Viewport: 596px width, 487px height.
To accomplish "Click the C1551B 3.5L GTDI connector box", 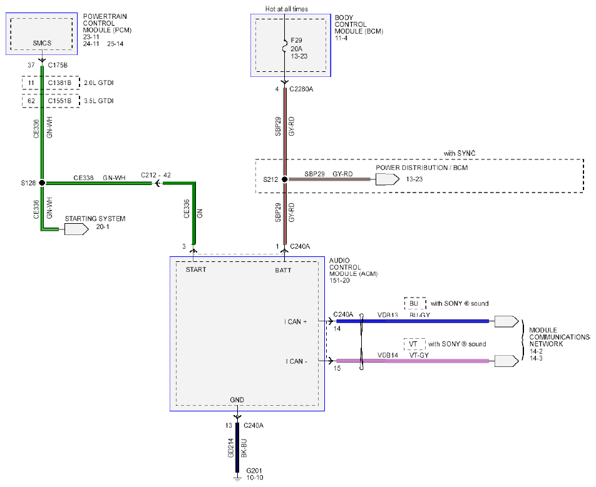I will pyautogui.click(x=51, y=101).
